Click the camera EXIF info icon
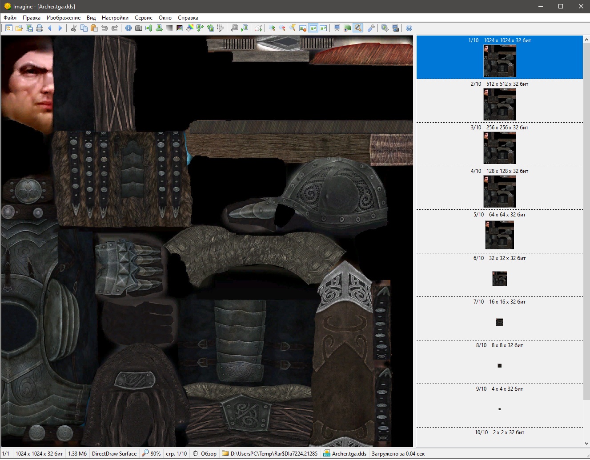Viewport: 590px width, 460px height. (x=139, y=28)
